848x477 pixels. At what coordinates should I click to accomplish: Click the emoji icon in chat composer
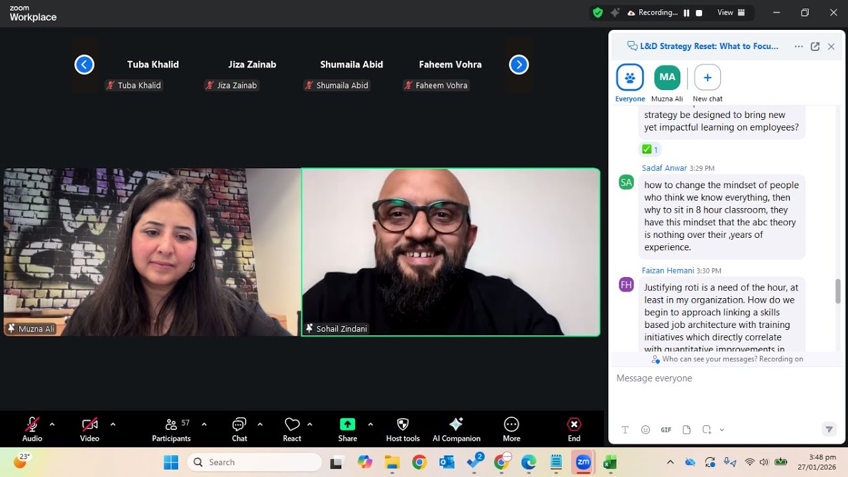click(645, 430)
